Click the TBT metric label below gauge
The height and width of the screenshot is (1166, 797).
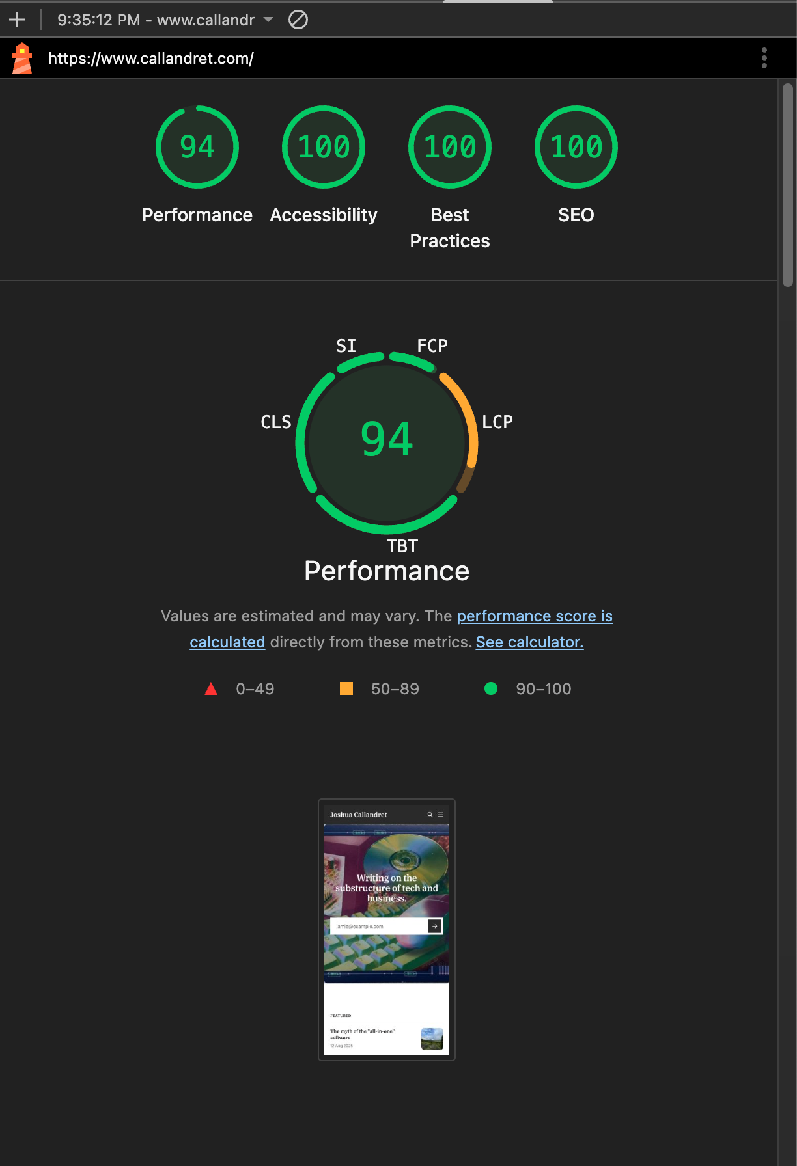point(402,547)
